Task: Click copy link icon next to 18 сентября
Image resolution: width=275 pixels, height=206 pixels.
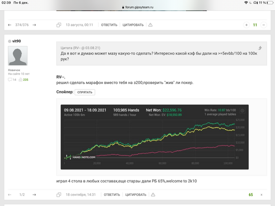Action: click(x=59, y=195)
